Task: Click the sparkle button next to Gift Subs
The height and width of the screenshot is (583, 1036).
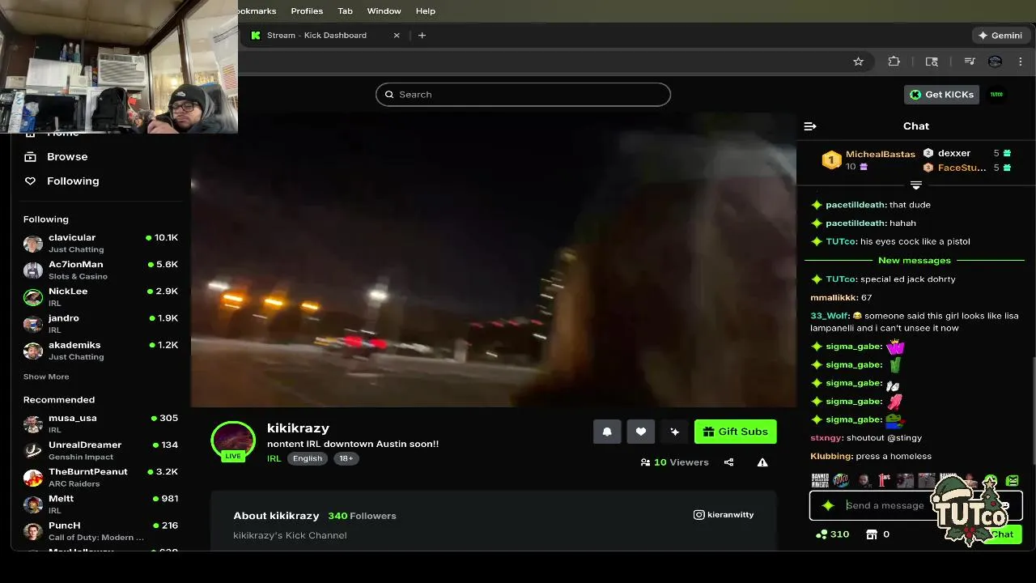Action: coord(674,432)
